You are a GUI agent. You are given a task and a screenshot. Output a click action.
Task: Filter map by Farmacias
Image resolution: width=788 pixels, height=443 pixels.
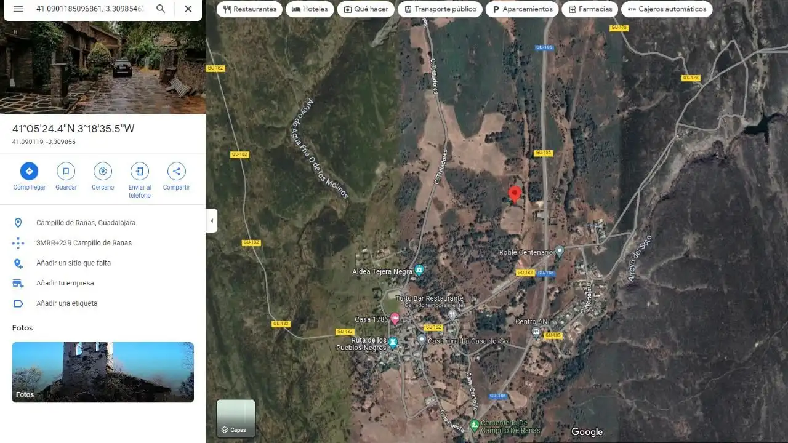pyautogui.click(x=590, y=9)
